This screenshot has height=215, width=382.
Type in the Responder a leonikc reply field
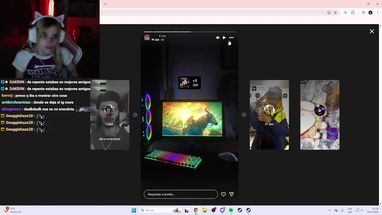(181, 194)
